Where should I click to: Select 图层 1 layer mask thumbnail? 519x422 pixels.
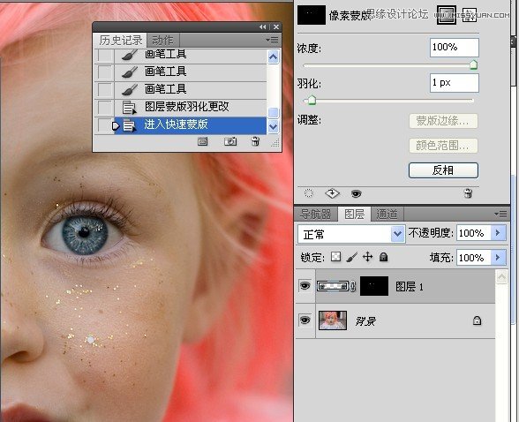coord(374,286)
